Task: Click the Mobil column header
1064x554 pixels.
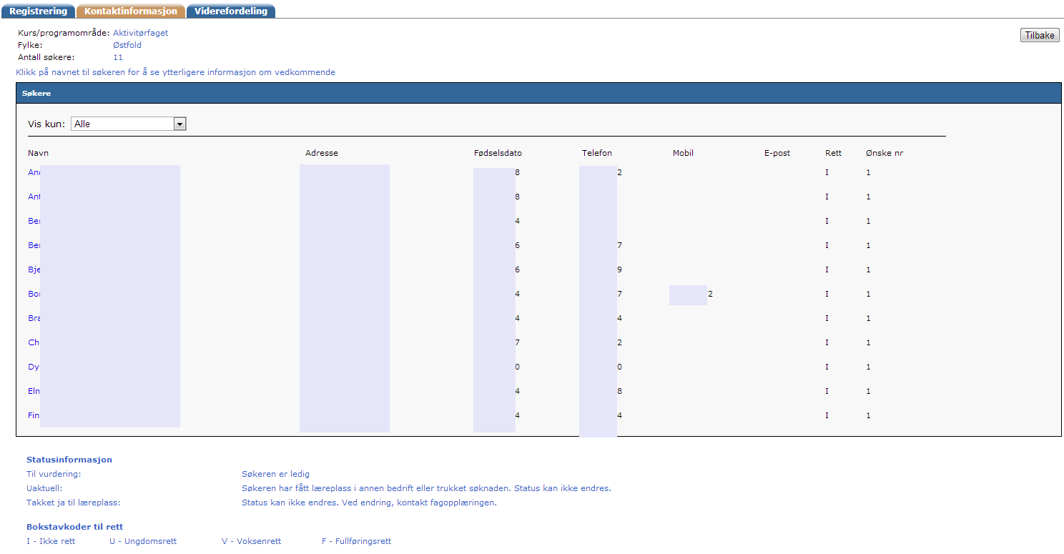Action: coord(683,153)
